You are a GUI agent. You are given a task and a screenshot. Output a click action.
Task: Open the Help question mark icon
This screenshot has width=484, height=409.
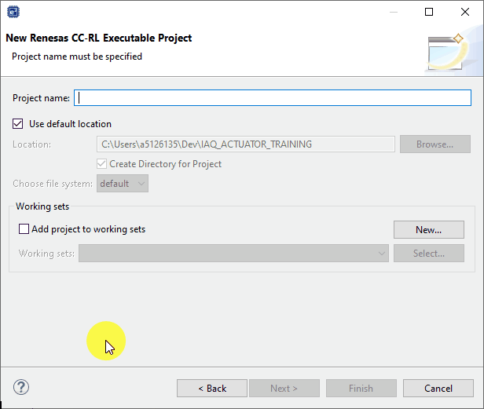(x=21, y=387)
